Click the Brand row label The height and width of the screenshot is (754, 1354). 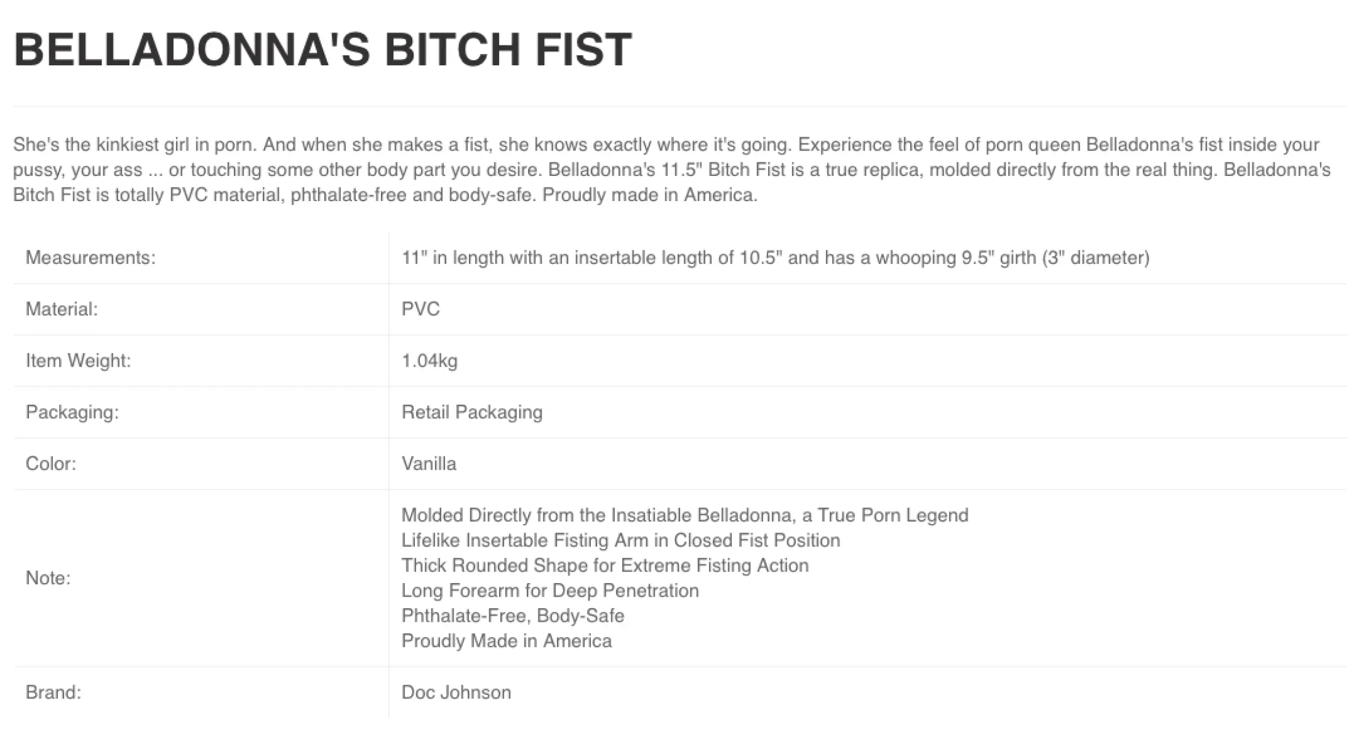coord(53,692)
